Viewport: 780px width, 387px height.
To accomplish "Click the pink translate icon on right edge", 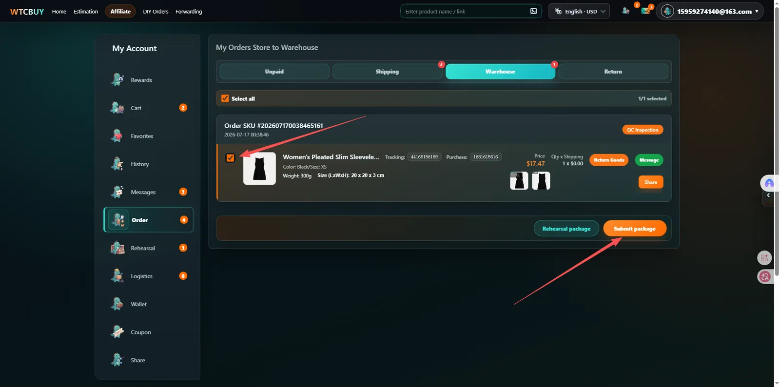I will (764, 277).
